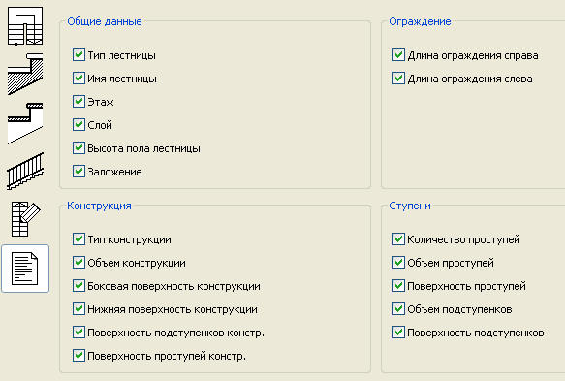Toggle Высота пола лестницы checkbox
The width and height of the screenshot is (565, 381).
(78, 148)
